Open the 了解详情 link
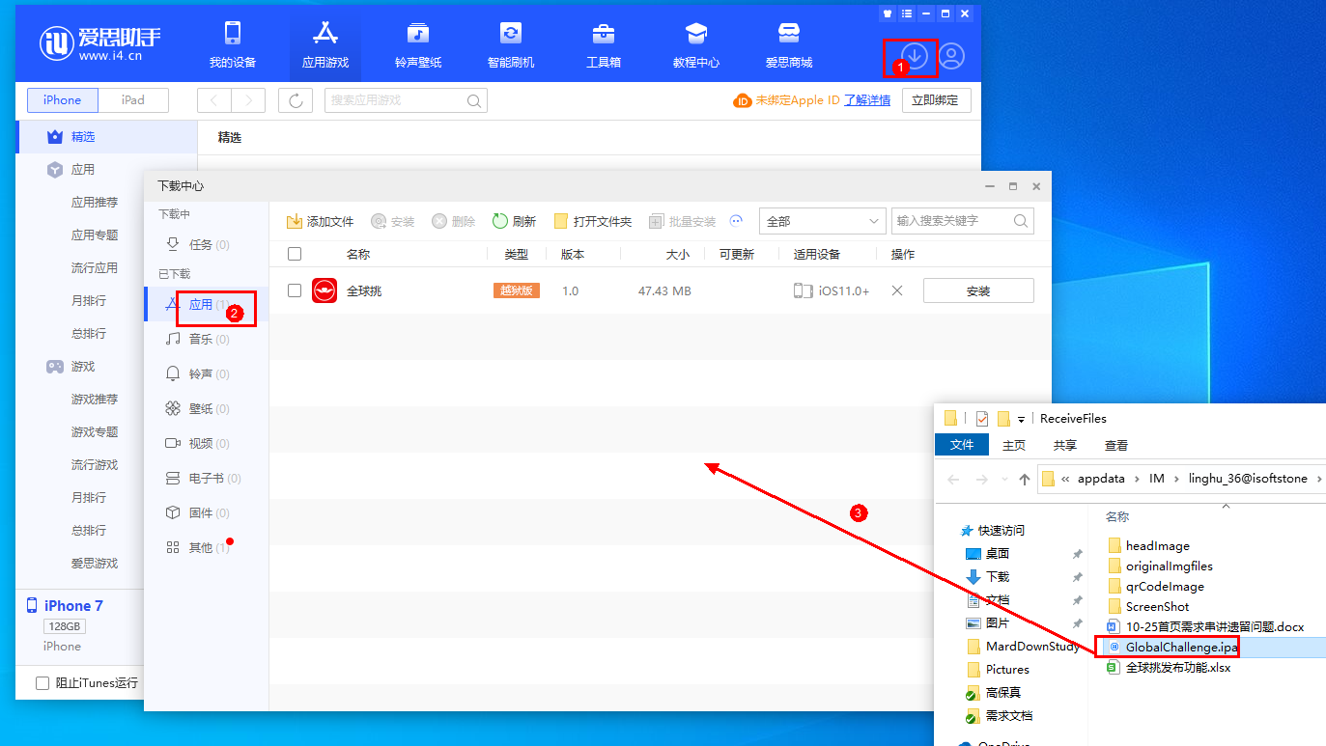 [x=867, y=100]
